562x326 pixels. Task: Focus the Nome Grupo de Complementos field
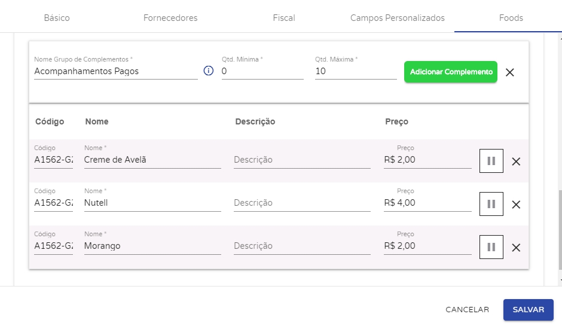[x=115, y=71]
